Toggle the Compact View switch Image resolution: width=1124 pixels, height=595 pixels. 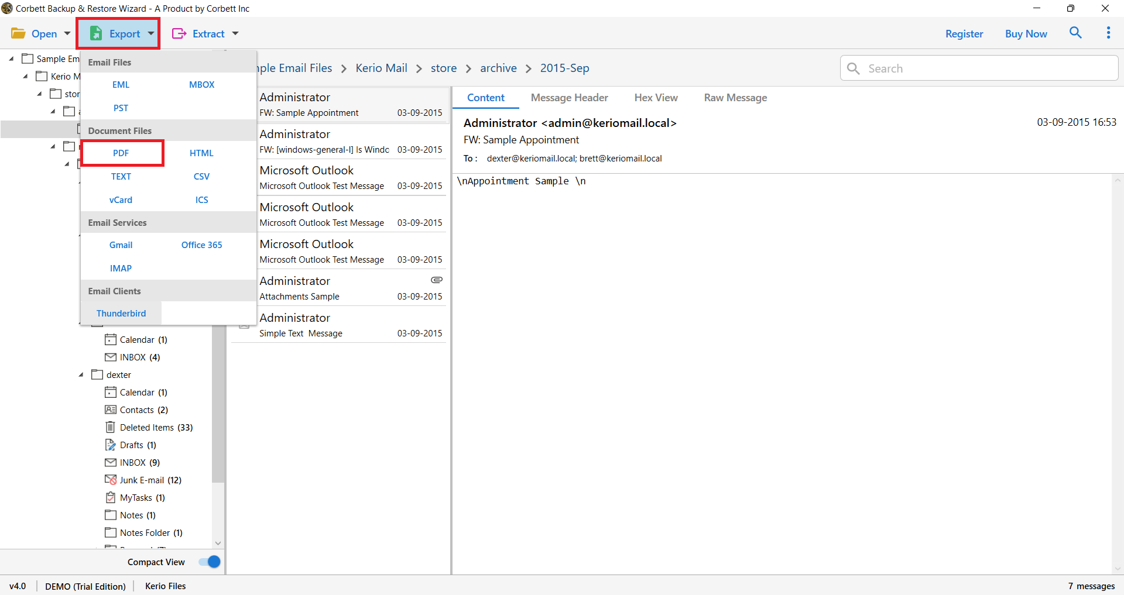(x=210, y=562)
